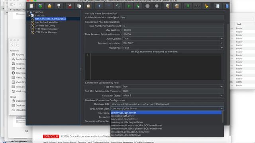
Task: Click the broom Reset Search icon
Action: pos(207,6)
